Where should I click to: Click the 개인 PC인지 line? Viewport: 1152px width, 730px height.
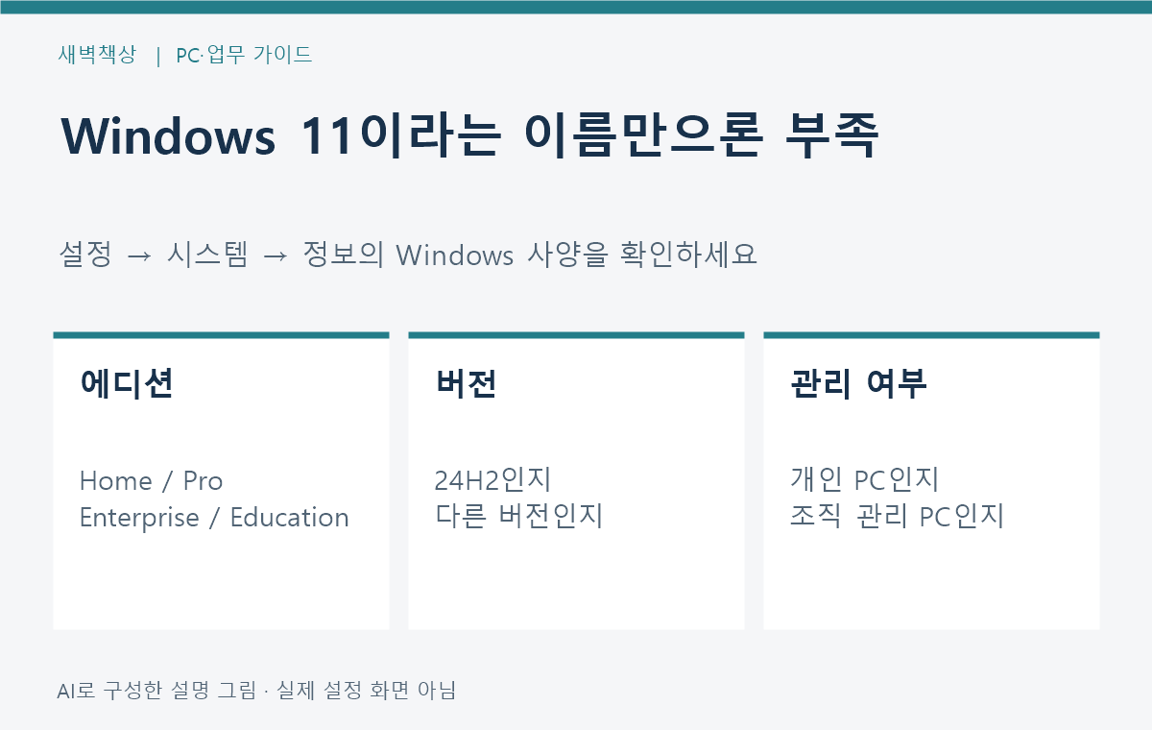(x=864, y=479)
